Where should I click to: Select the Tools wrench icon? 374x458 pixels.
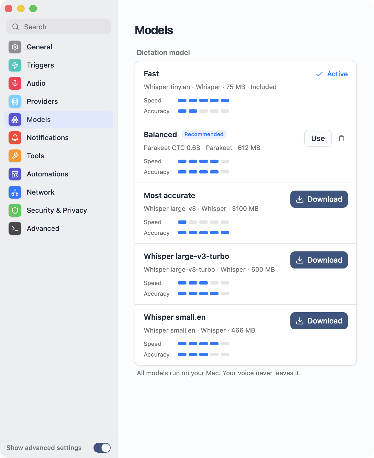pyautogui.click(x=15, y=156)
